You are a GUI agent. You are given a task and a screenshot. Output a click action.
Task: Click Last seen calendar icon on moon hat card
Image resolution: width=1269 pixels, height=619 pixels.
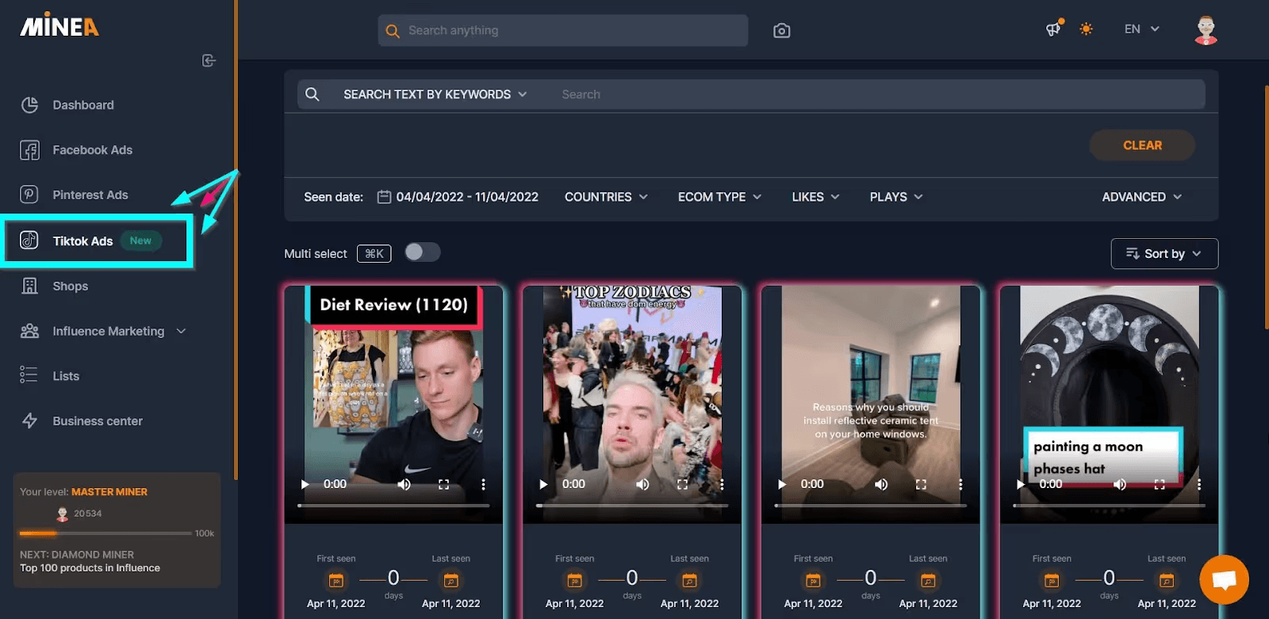pyautogui.click(x=1167, y=581)
